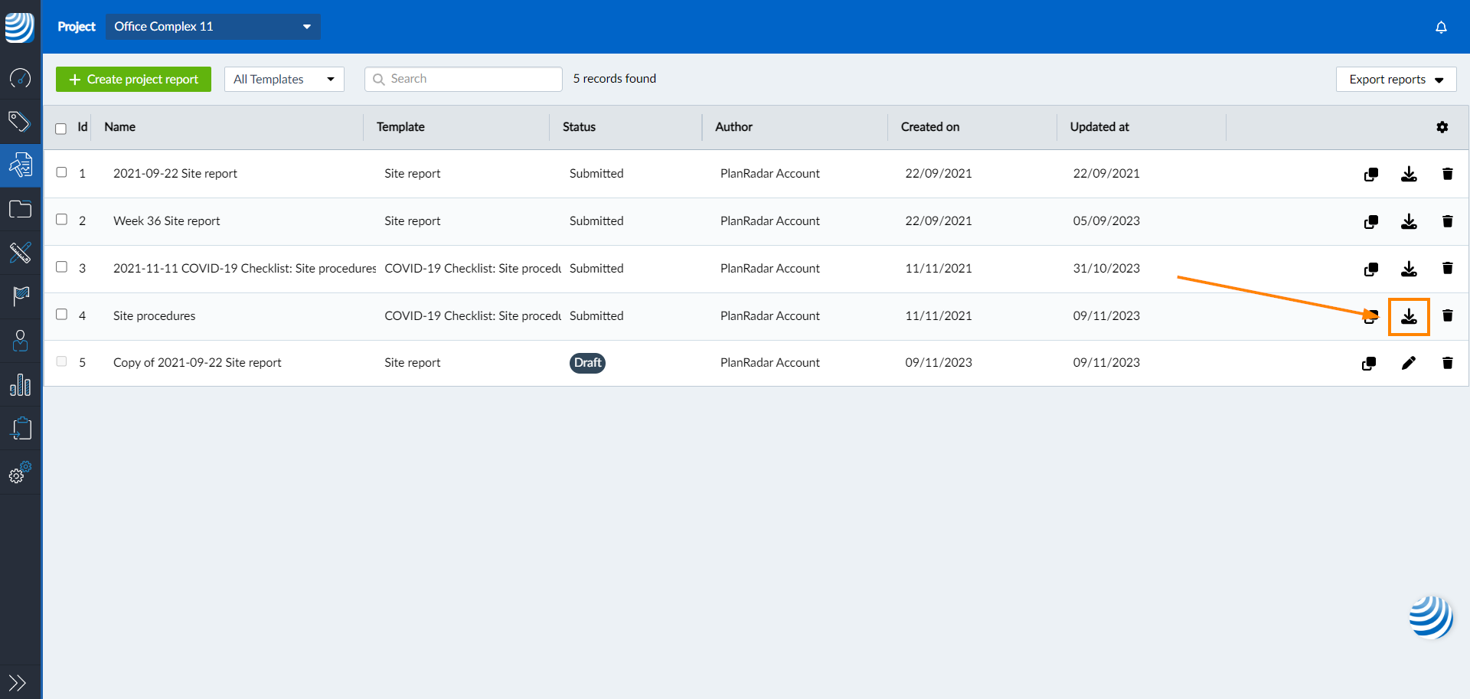Viewport: 1470px width, 699px height.
Task: Open table column settings gear
Action: point(1442,127)
